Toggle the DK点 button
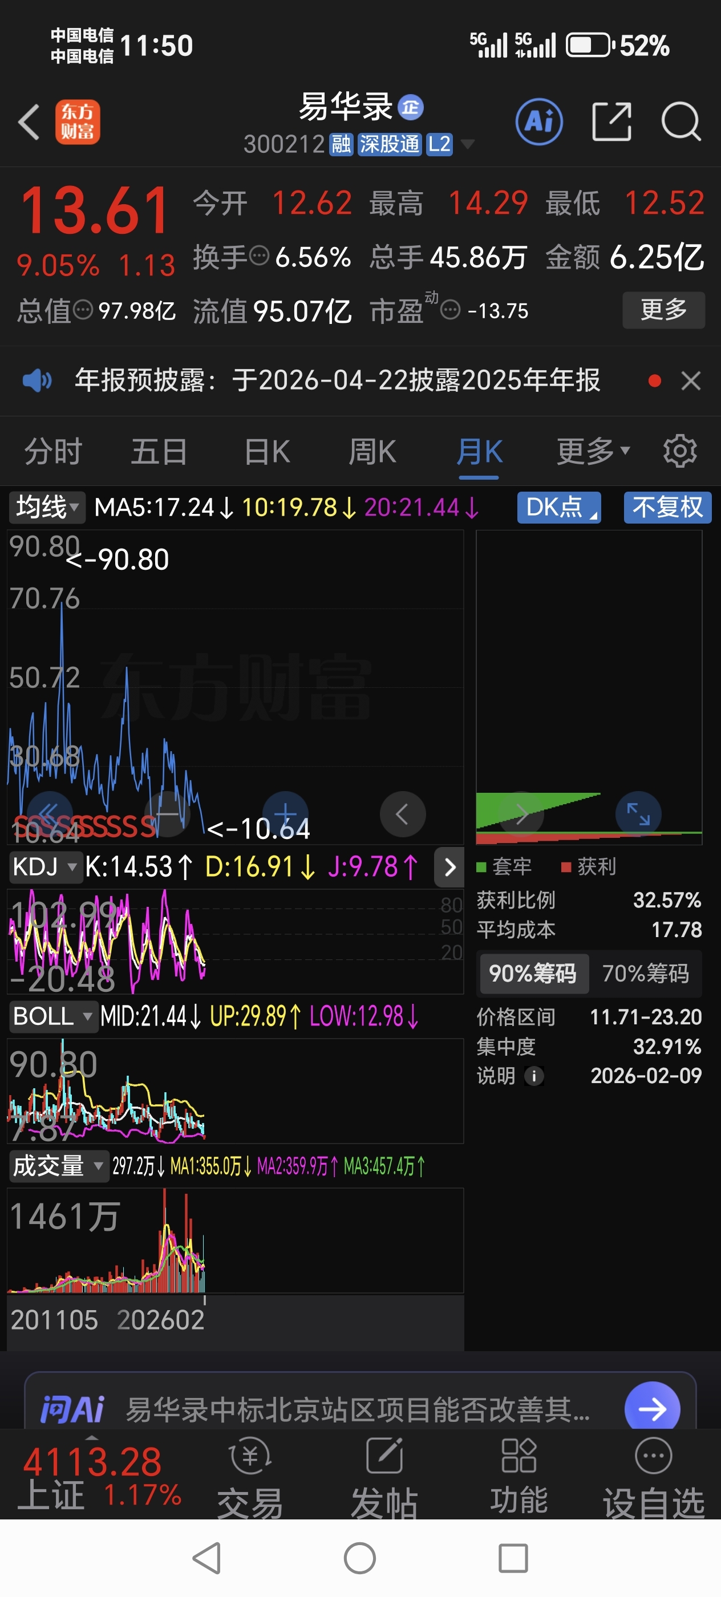The image size is (721, 1597). pos(559,507)
